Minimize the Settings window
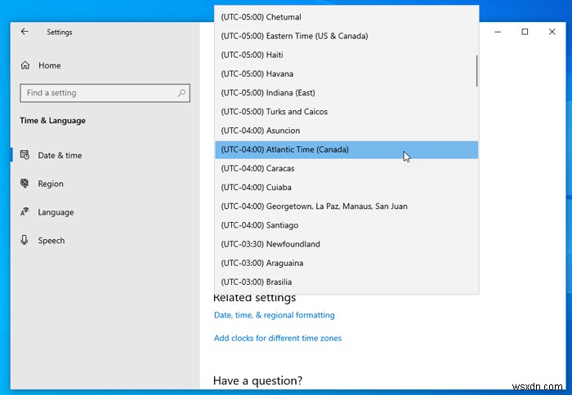 tap(496, 32)
